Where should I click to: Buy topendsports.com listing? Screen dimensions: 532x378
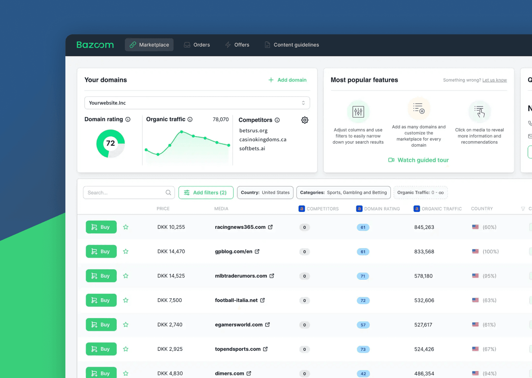click(x=101, y=349)
